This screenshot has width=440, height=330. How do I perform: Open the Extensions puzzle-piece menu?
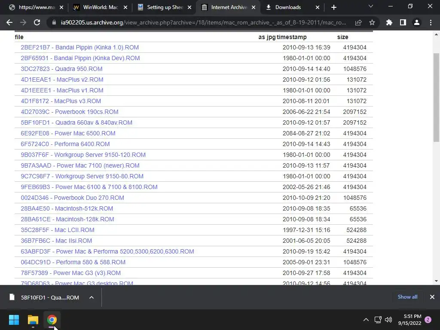(x=389, y=22)
